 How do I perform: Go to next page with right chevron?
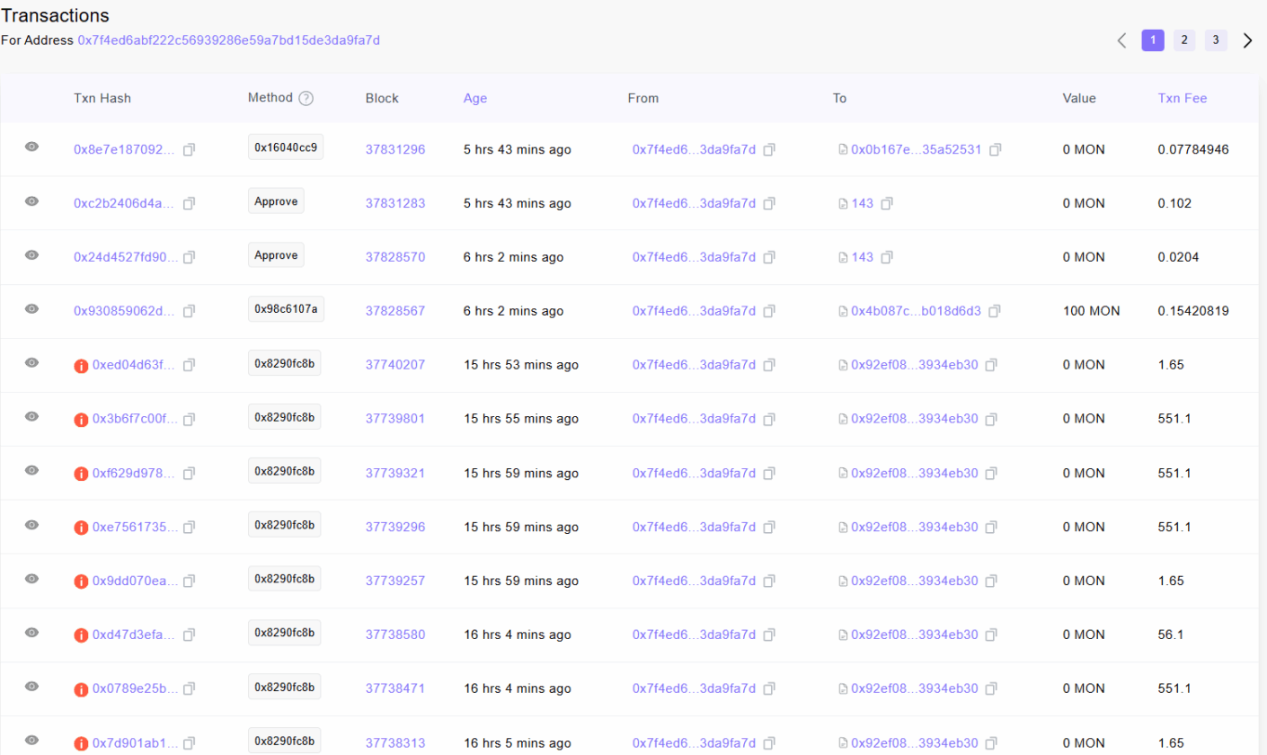(1247, 40)
